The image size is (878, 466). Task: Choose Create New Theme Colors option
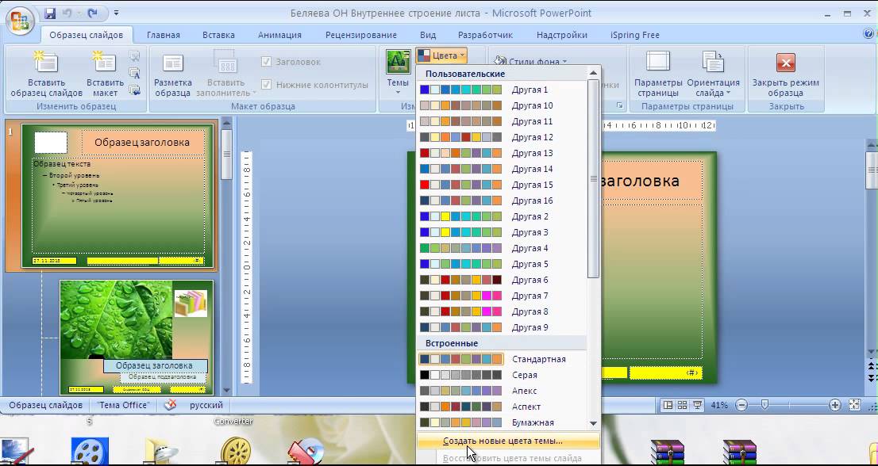coord(503,441)
